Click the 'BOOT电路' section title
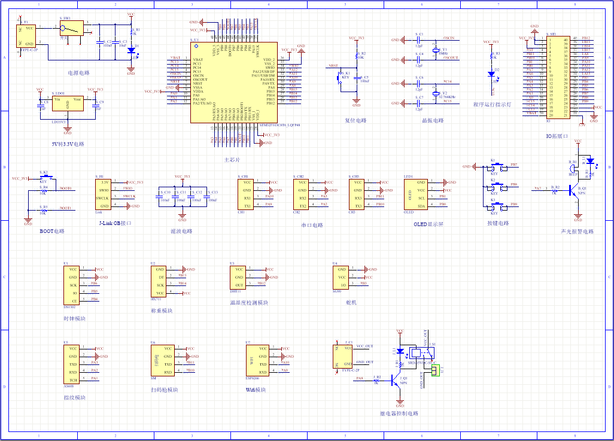This screenshot has width=614, height=441. tap(52, 231)
